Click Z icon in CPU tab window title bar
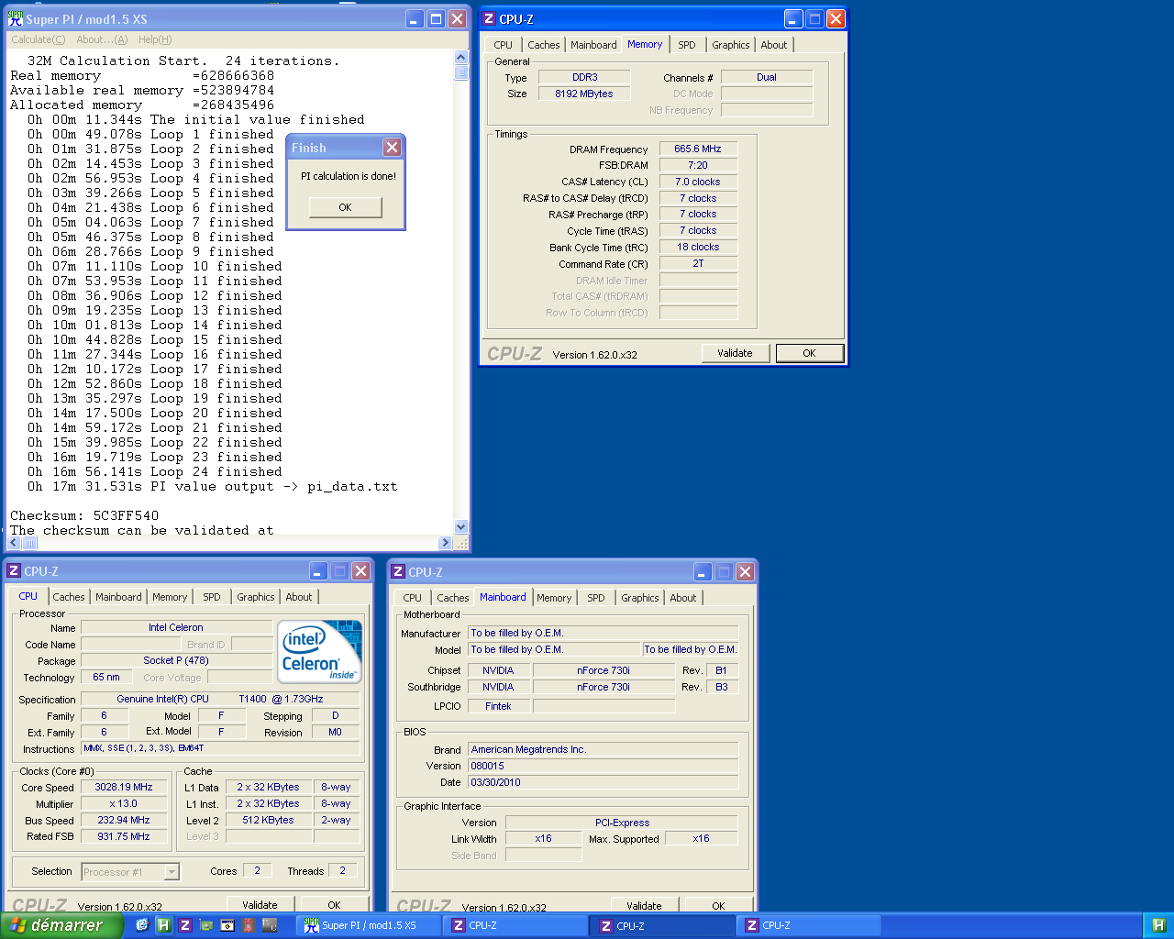Image resolution: width=1174 pixels, height=939 pixels. pyautogui.click(x=14, y=570)
